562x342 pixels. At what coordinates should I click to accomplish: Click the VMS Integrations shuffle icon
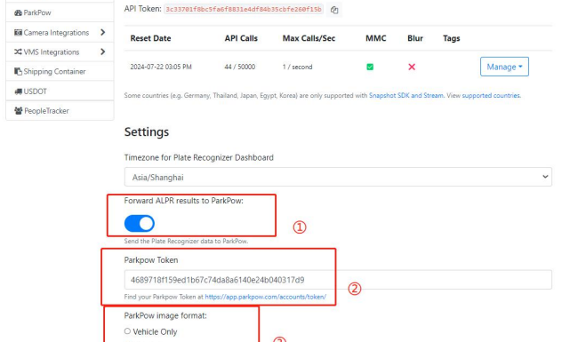(18, 52)
